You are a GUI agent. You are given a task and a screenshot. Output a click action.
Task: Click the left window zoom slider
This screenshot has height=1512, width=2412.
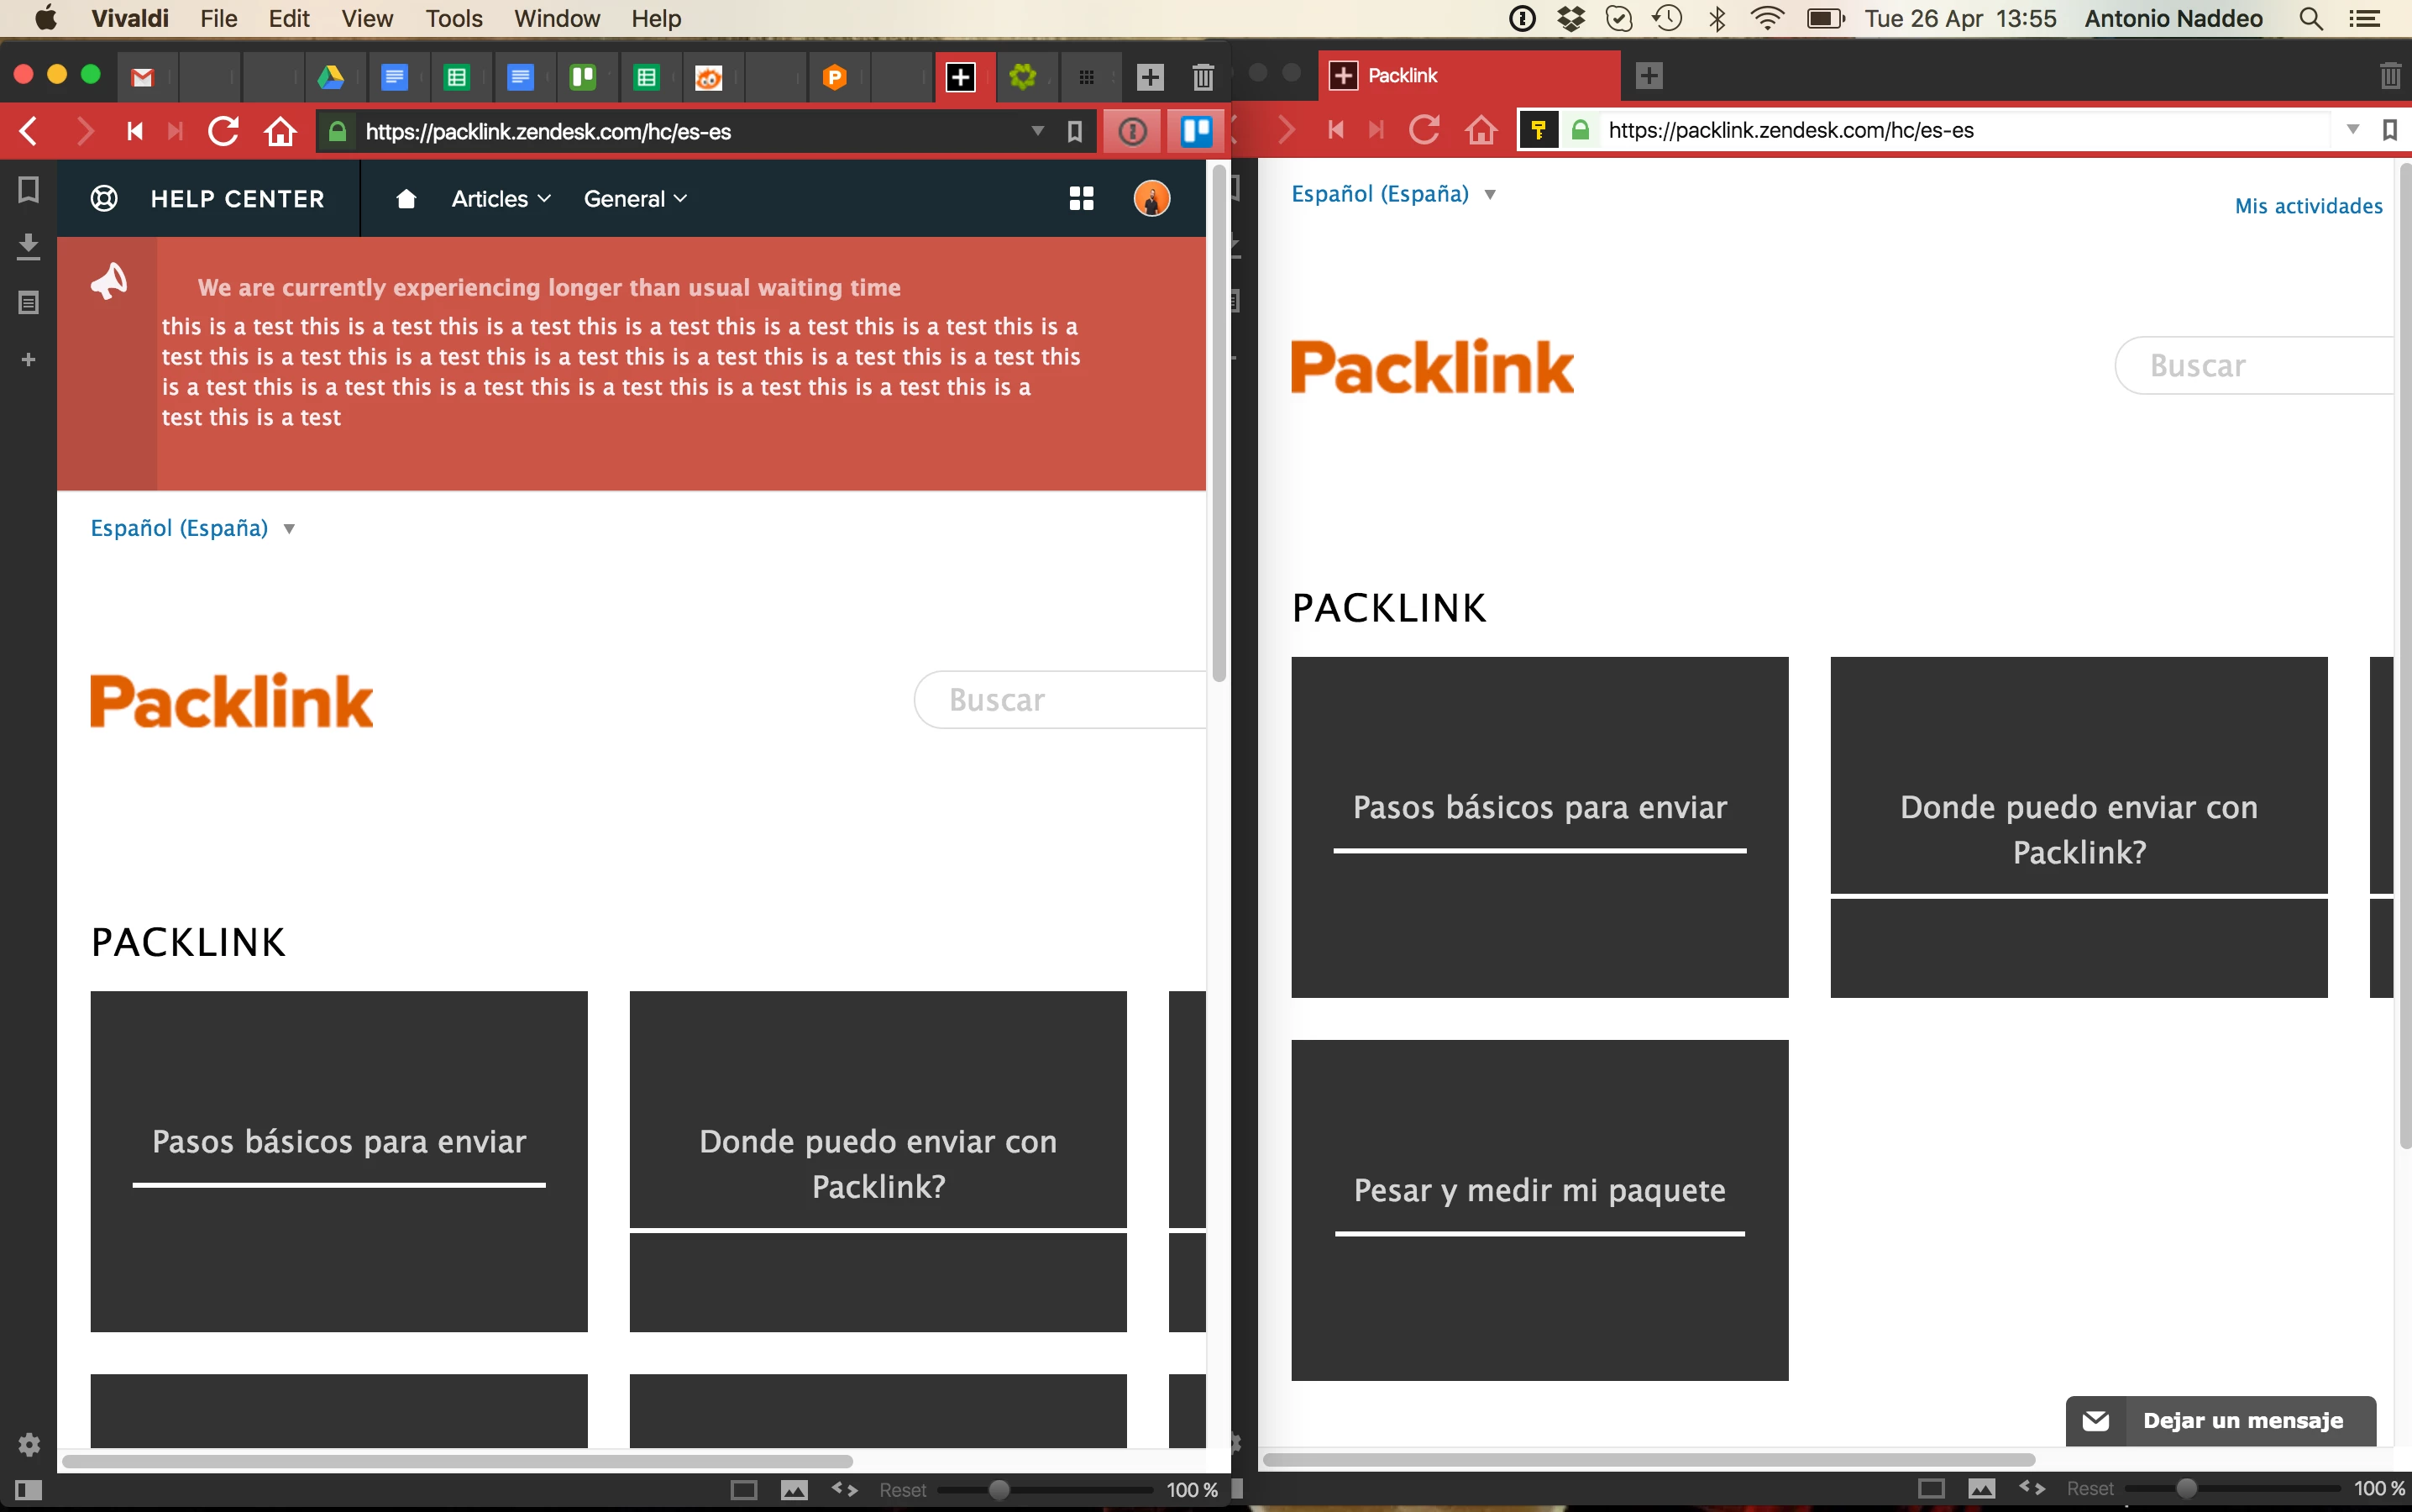coord(999,1490)
